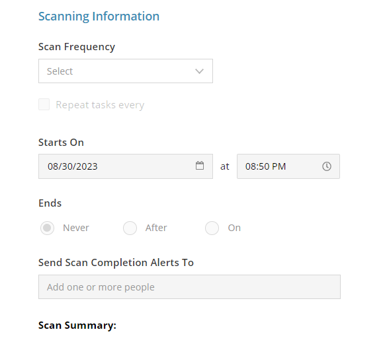Click the On option label text
The height and width of the screenshot is (340, 387).
click(x=234, y=228)
